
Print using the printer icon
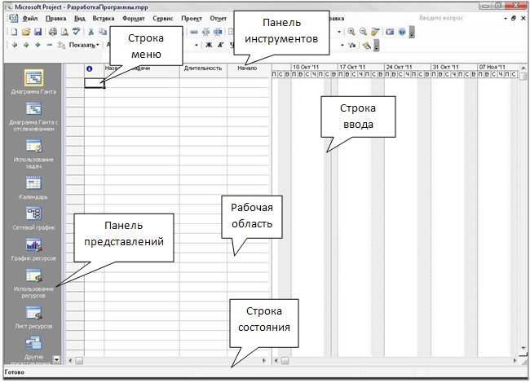pyautogui.click(x=53, y=32)
